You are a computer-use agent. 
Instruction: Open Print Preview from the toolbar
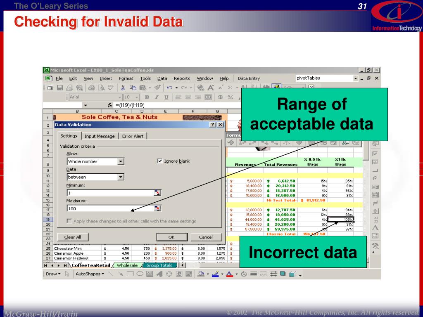[101, 88]
